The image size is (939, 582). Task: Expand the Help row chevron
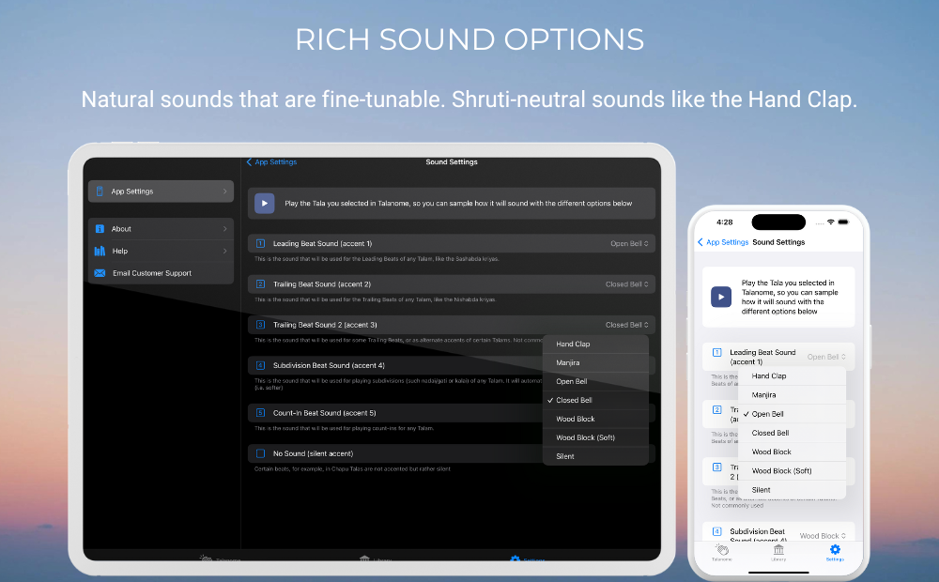point(225,251)
